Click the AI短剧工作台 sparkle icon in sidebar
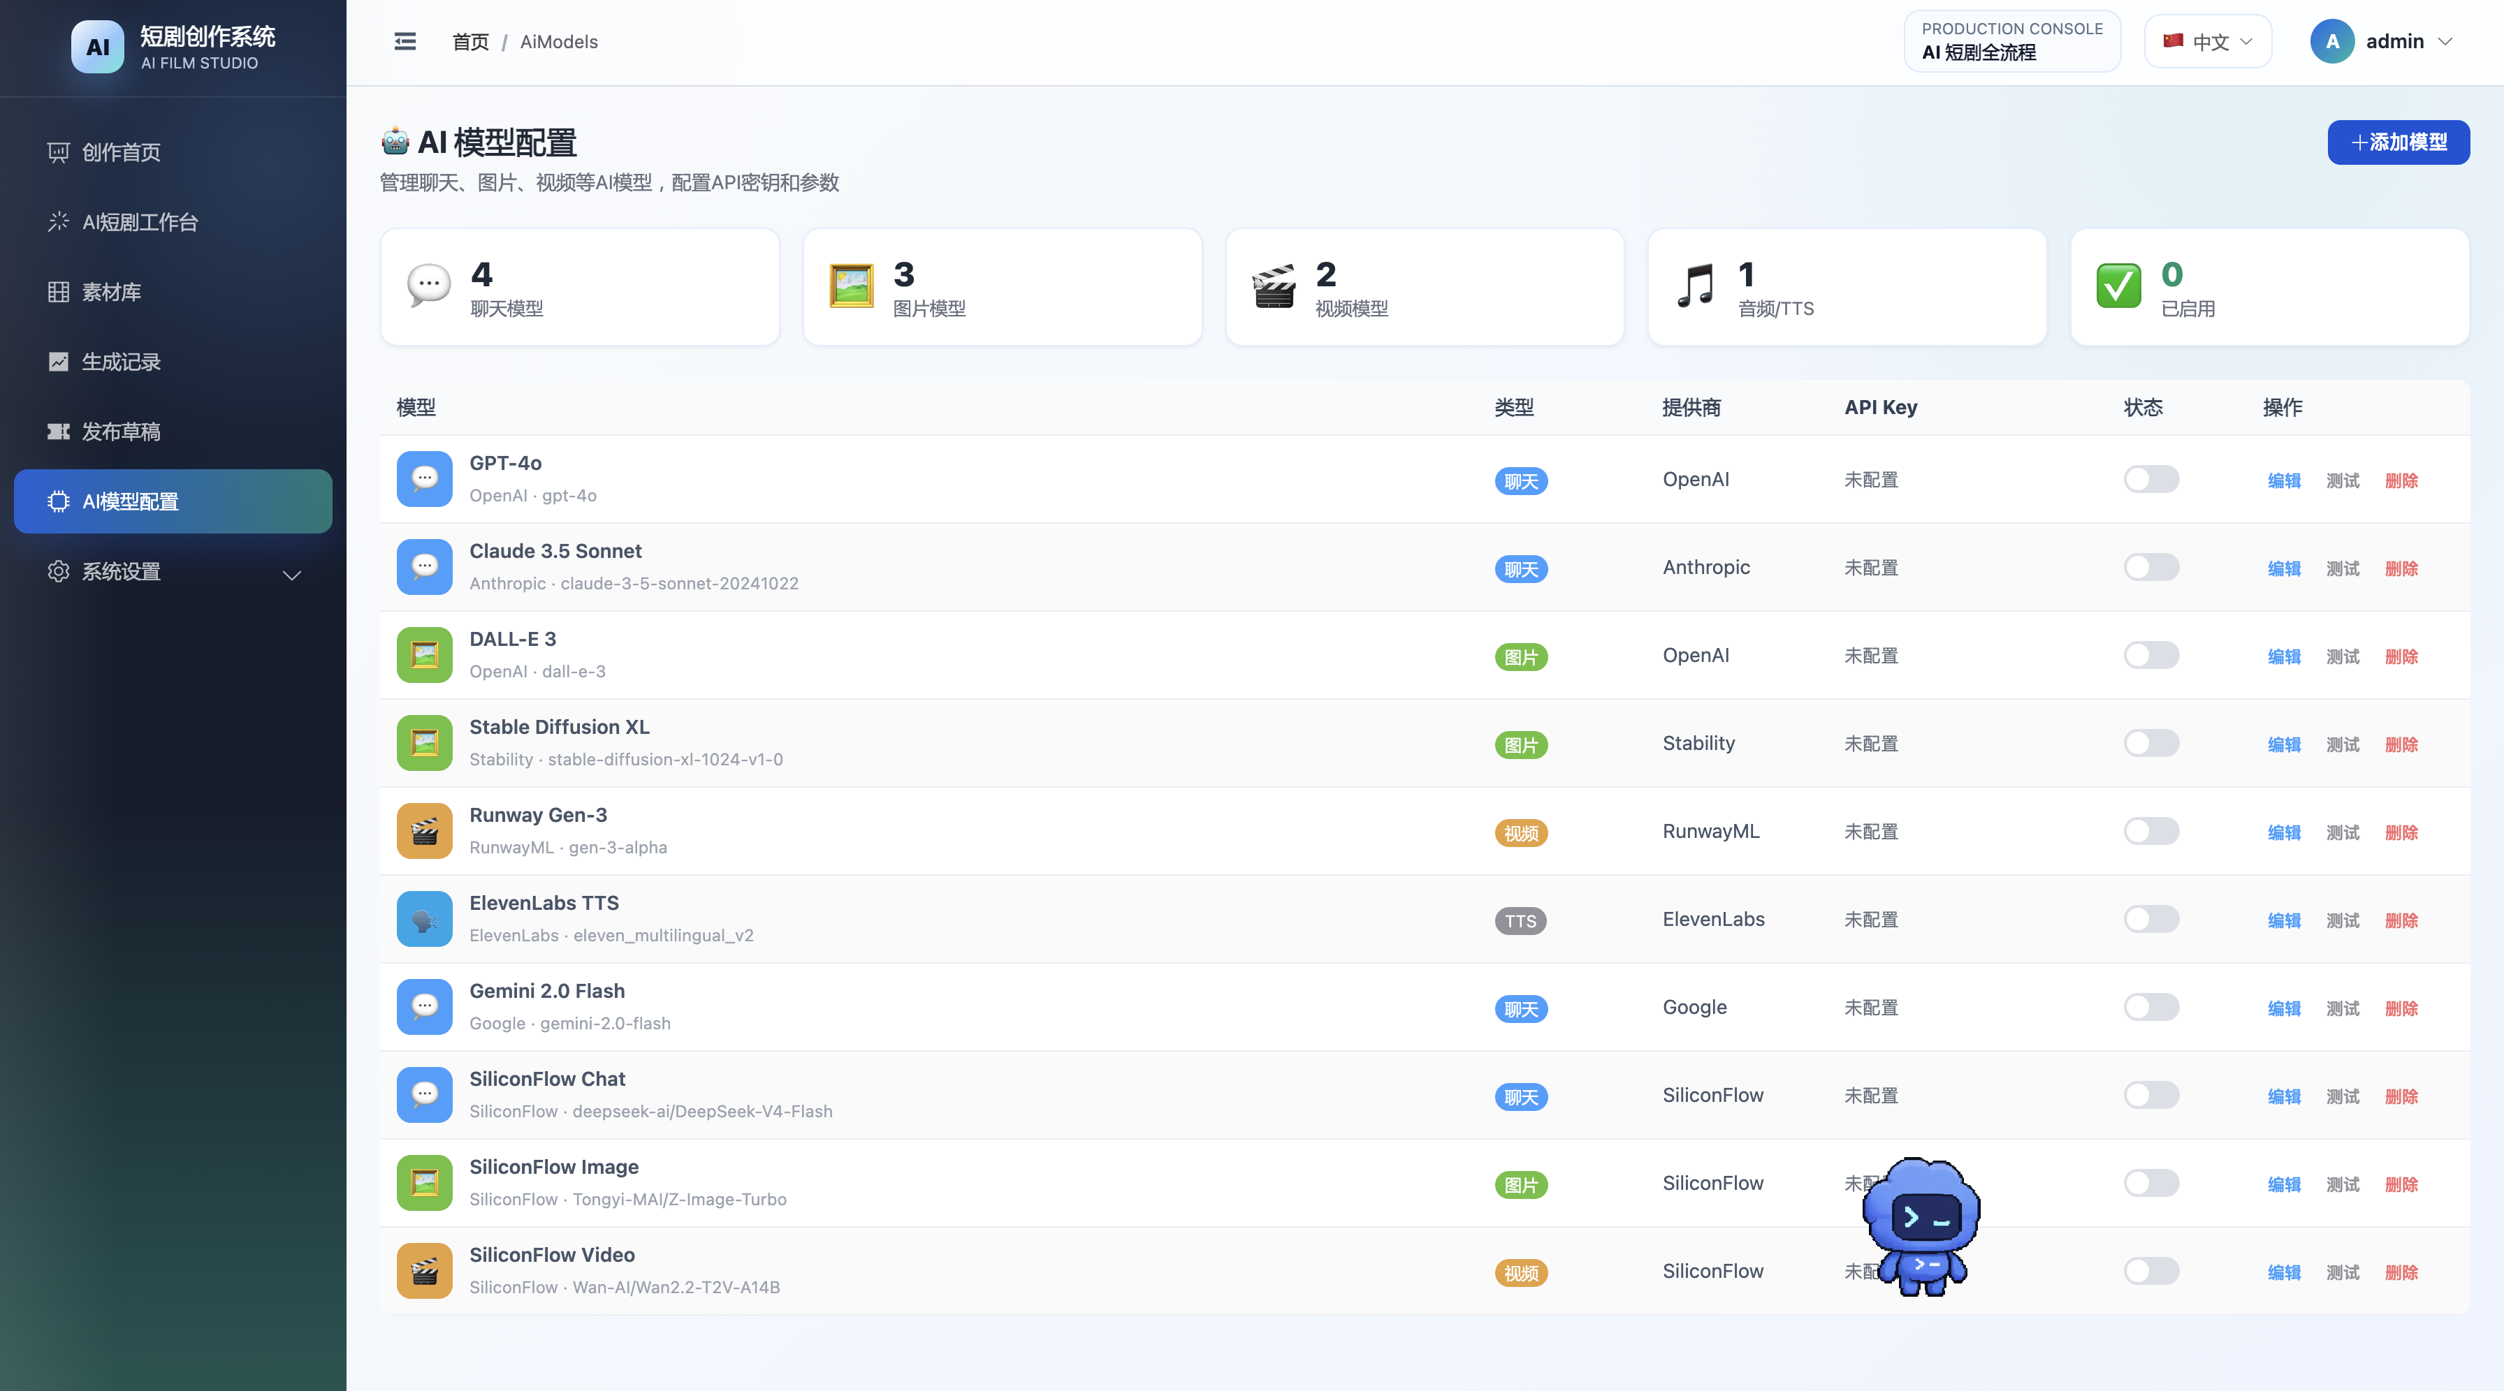 point(58,223)
